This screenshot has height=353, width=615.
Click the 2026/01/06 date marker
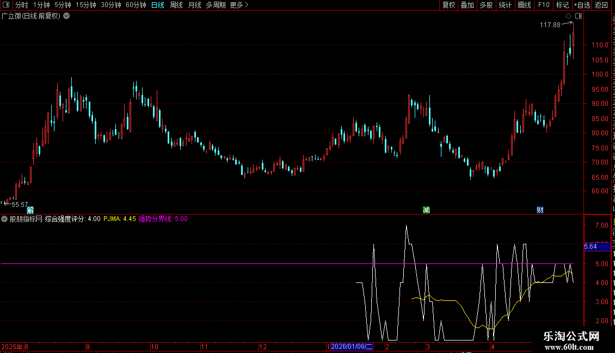352,346
